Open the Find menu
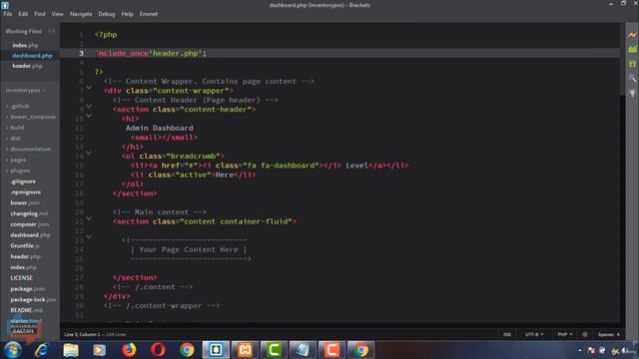Screen dimensions: 639x359 pos(40,14)
